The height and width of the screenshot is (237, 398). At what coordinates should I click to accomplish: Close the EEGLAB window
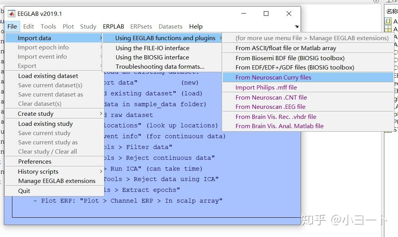point(289,14)
